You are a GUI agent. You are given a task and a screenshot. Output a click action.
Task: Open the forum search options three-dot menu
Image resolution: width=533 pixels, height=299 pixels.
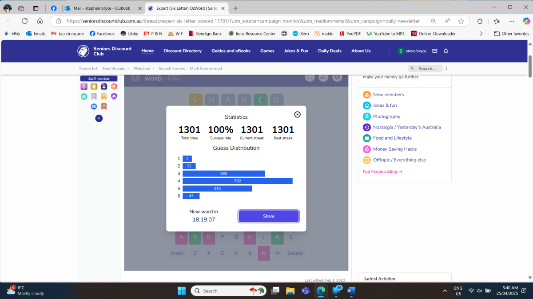tap(446, 69)
